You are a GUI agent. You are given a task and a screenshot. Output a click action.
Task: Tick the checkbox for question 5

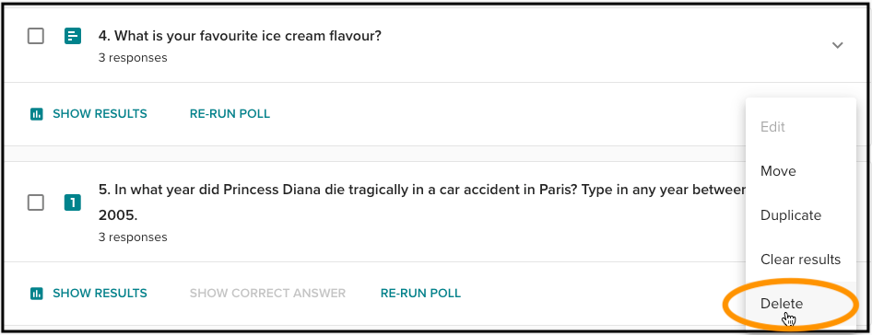[x=36, y=202]
